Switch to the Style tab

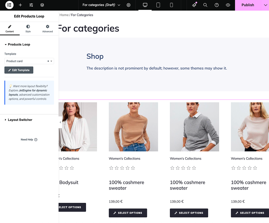[x=28, y=29]
